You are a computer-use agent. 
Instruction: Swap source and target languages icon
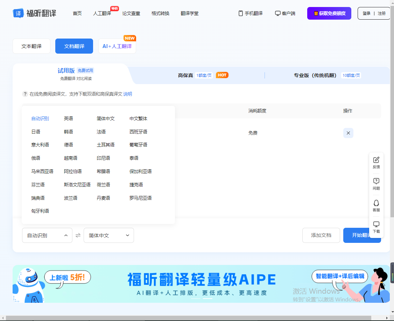point(78,235)
